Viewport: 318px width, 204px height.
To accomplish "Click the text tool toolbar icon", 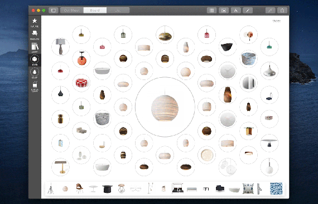I will pos(235,11).
